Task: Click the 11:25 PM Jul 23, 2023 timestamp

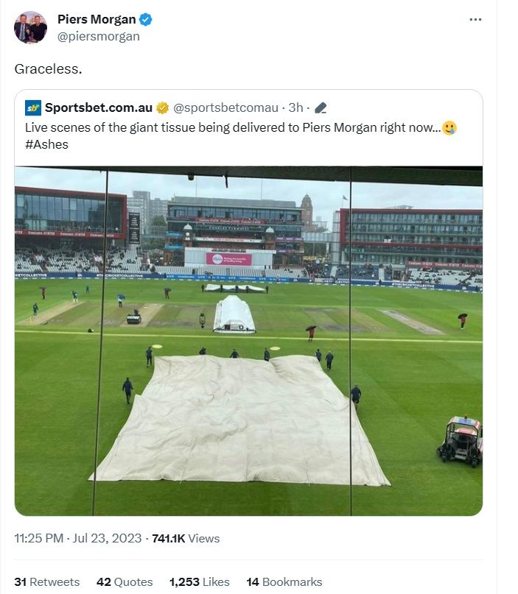Action: tap(78, 538)
